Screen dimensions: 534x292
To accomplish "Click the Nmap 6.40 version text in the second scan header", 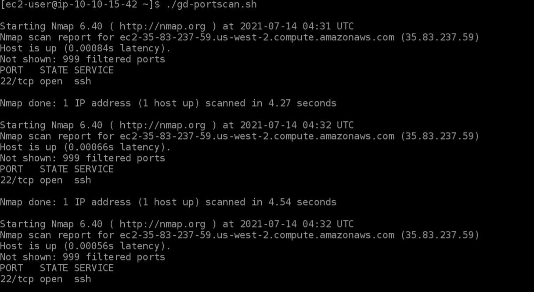I will tap(77, 125).
